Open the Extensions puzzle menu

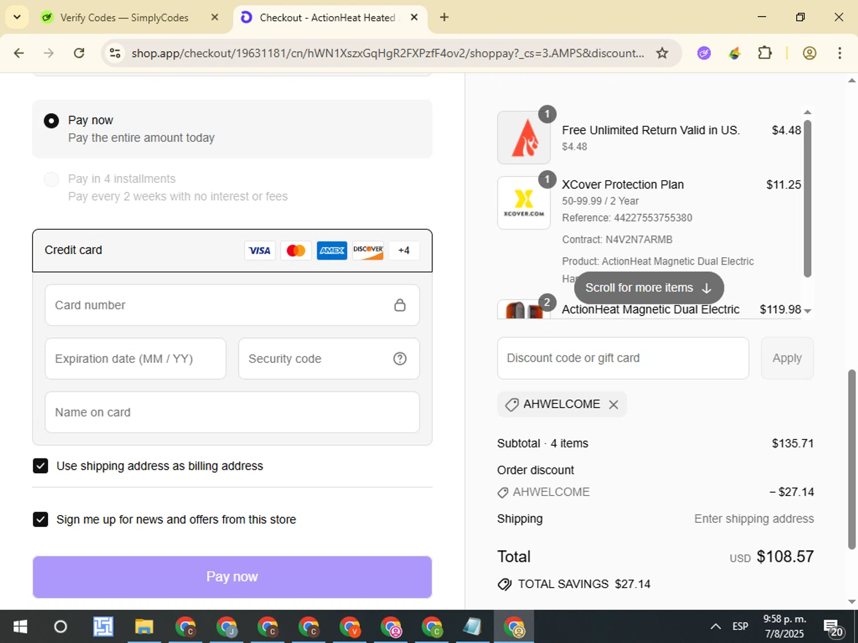765,53
